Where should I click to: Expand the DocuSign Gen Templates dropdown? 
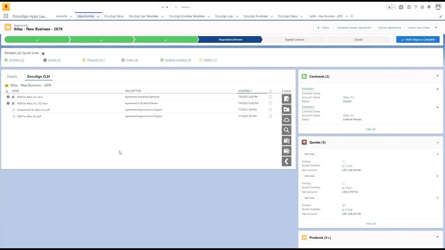pos(162,16)
